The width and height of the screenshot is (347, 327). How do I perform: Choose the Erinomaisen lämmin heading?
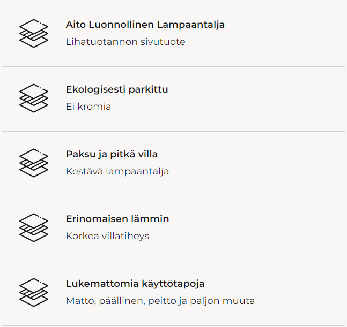[117, 219]
